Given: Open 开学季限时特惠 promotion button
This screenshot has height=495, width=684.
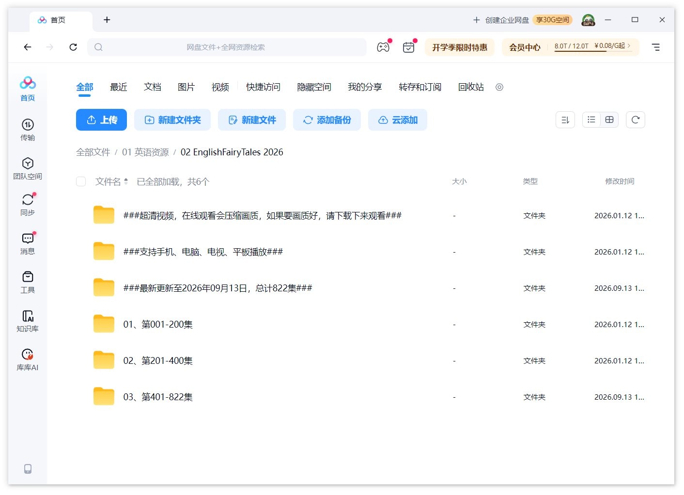Looking at the screenshot, I should [x=460, y=47].
